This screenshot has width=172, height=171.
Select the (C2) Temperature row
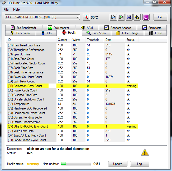73,104
